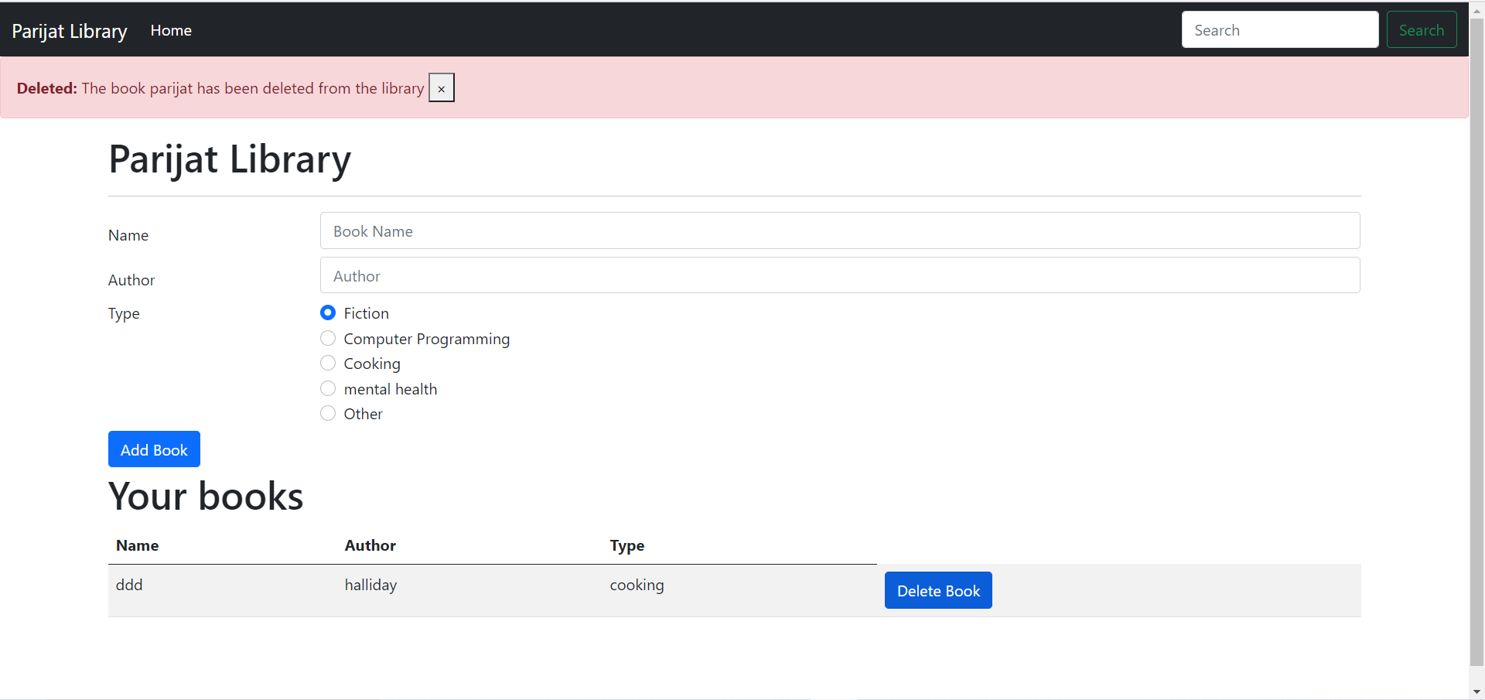Pick the Cooking category option
The image size is (1485, 700).
(328, 363)
